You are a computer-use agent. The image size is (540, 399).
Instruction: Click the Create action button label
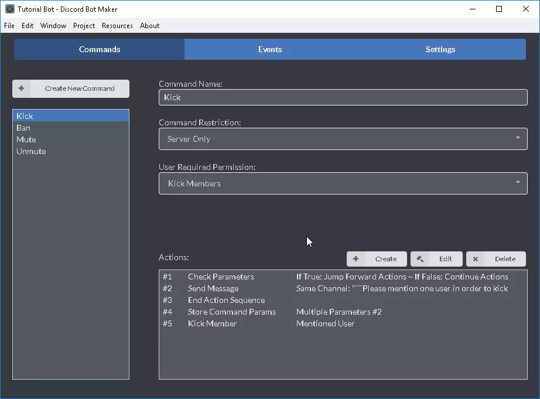tap(386, 259)
